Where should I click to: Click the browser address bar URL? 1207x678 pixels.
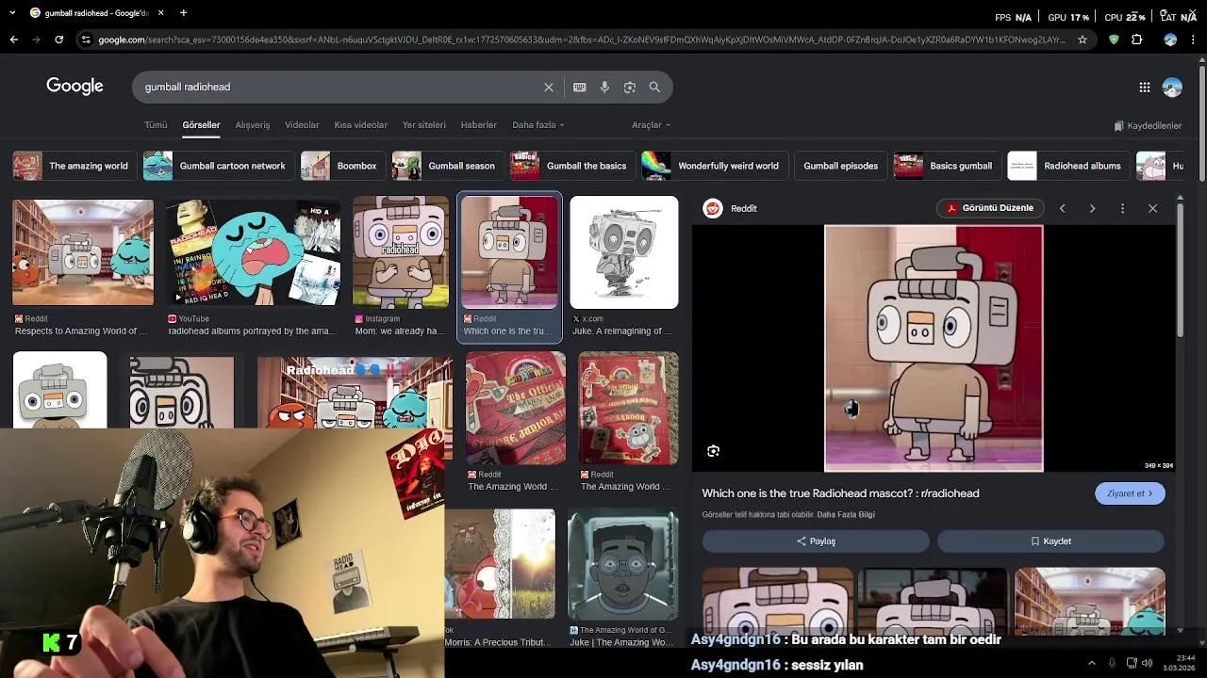tap(582, 40)
